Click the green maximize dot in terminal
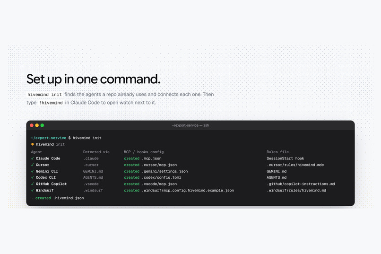The height and width of the screenshot is (254, 381). 42,125
